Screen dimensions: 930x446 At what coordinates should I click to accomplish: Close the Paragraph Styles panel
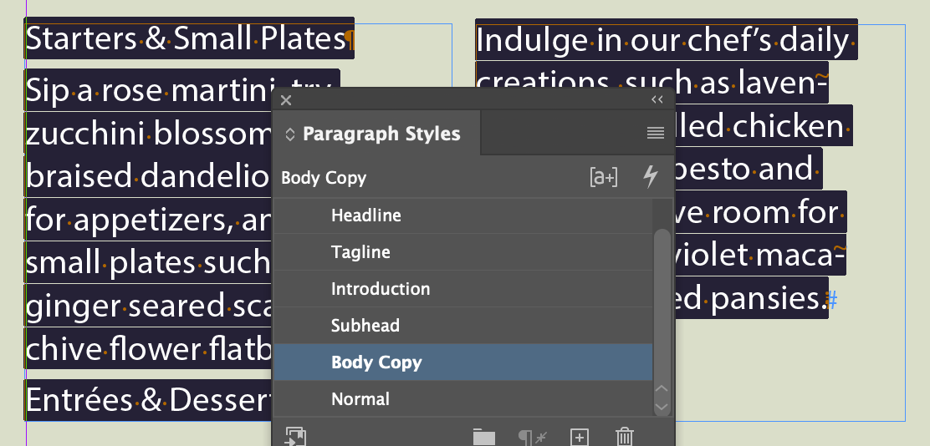point(286,100)
